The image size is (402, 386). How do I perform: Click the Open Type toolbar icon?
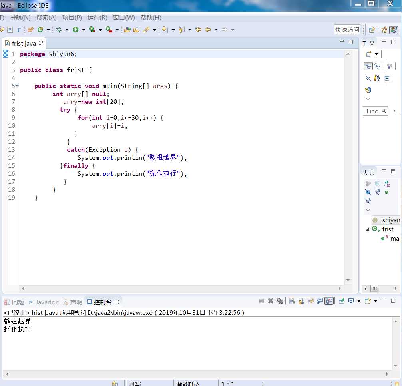pos(127,30)
